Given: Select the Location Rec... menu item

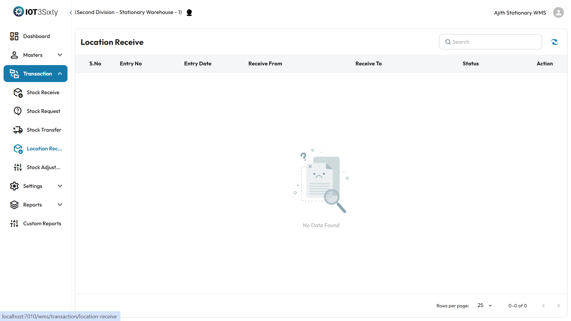Looking at the screenshot, I should pos(44,149).
